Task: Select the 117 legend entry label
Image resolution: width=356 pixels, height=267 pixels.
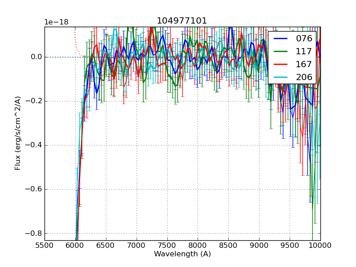Action: pos(304,52)
